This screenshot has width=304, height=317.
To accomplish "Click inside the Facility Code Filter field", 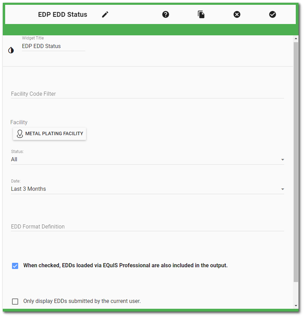I will coord(147,94).
